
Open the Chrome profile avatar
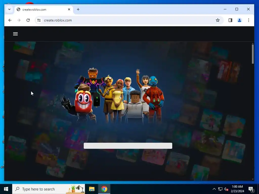[239, 20]
